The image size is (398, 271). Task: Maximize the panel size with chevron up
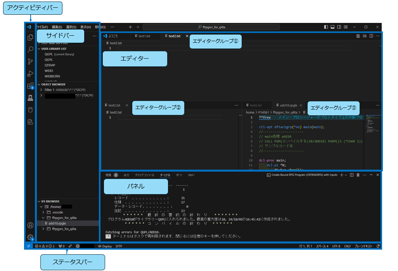click(x=371, y=175)
